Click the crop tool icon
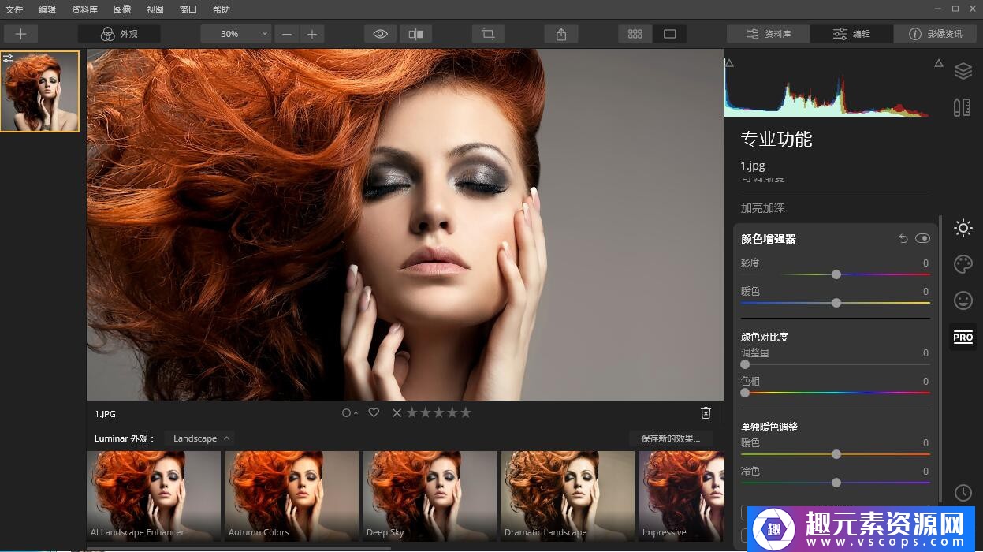 488,34
